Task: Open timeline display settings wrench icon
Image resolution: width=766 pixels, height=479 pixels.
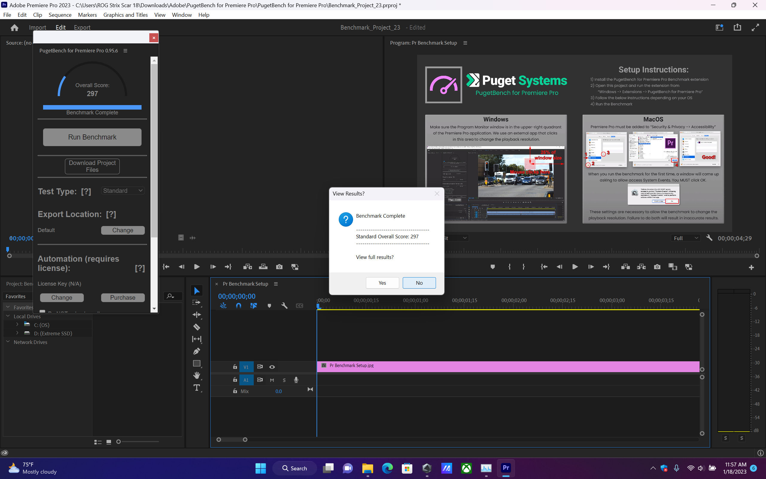Action: tap(284, 306)
